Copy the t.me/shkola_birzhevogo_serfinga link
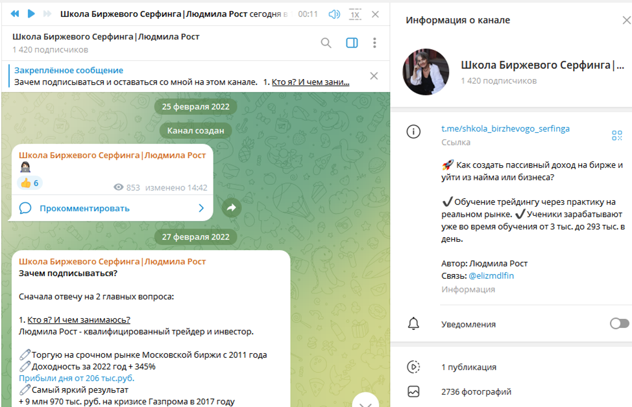This screenshot has height=407, width=632. tap(505, 128)
